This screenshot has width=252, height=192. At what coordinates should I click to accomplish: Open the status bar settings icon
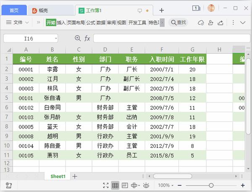tap(9, 185)
